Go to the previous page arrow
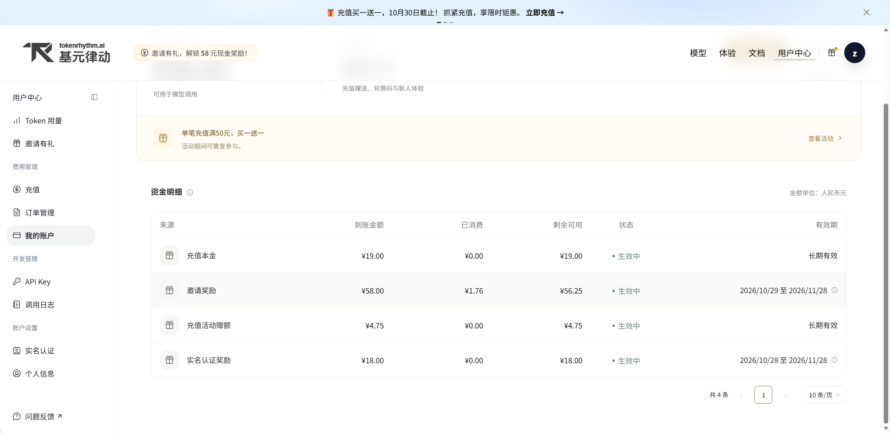Viewport: 890px width, 433px height. pyautogui.click(x=741, y=395)
